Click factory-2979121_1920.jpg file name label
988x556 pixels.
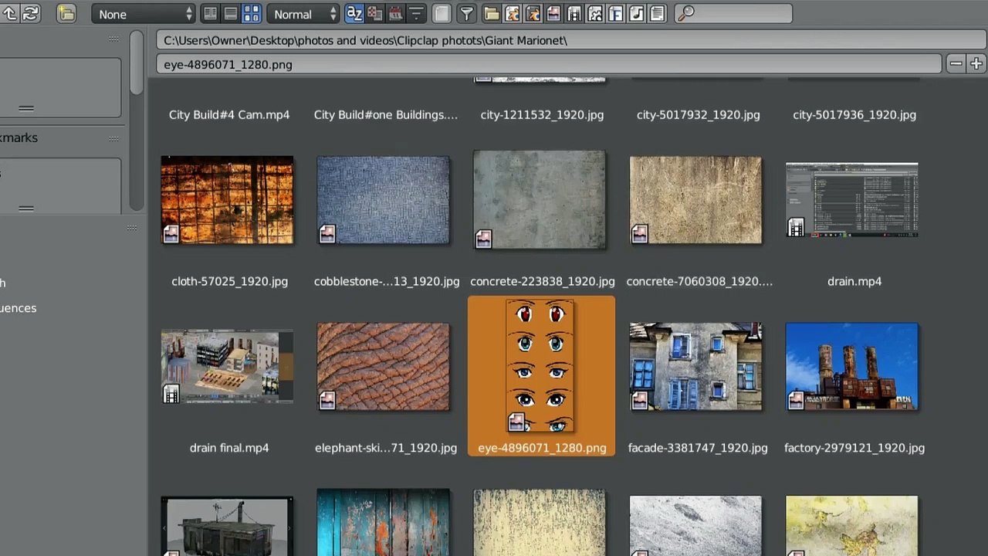pos(854,448)
